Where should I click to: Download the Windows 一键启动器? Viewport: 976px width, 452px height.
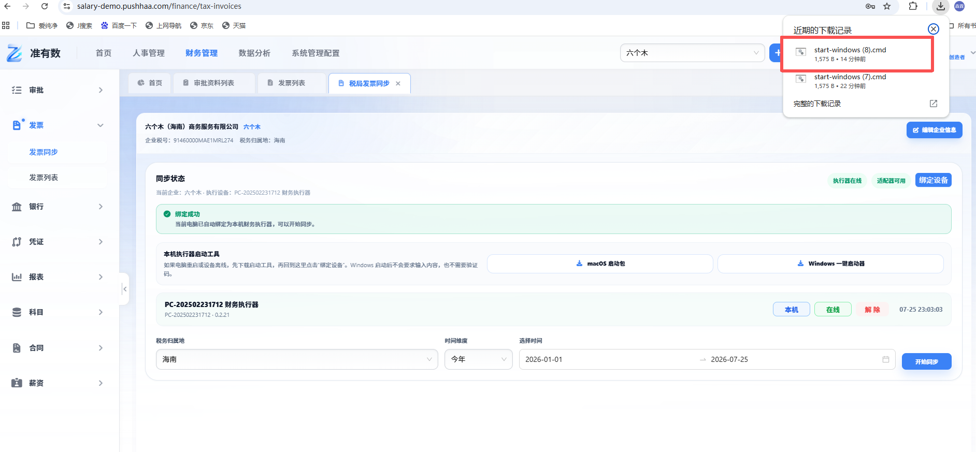830,264
